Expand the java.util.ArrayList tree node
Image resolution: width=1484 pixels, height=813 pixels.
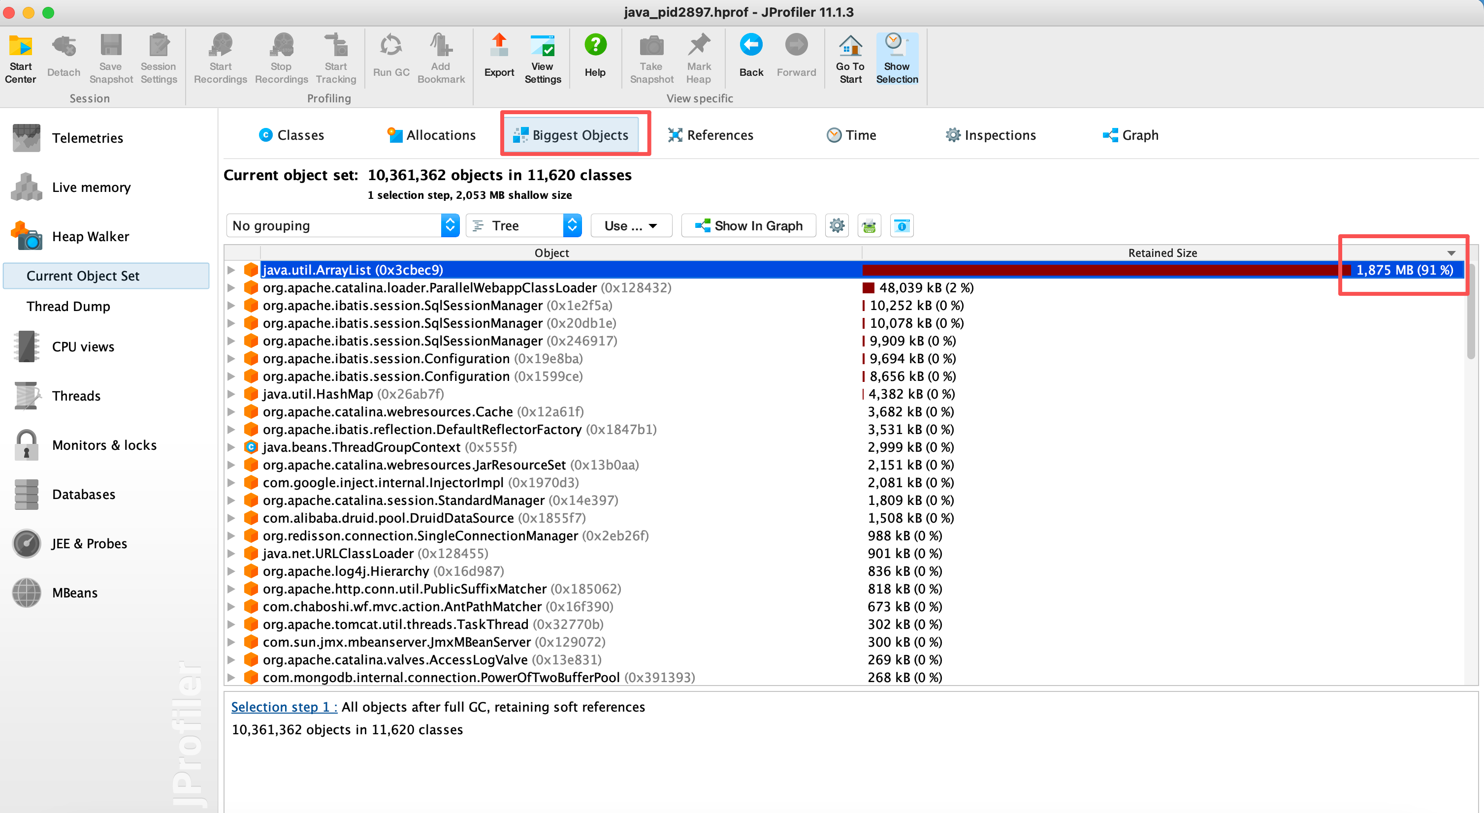tap(231, 270)
